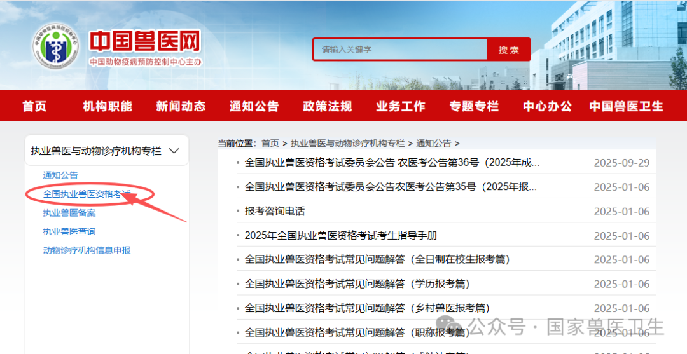
Task: Click 通知公告 in the breadcrumb
Action: tap(434, 143)
